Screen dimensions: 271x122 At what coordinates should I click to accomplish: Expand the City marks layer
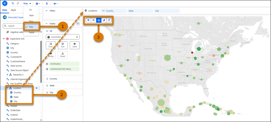[47, 93]
